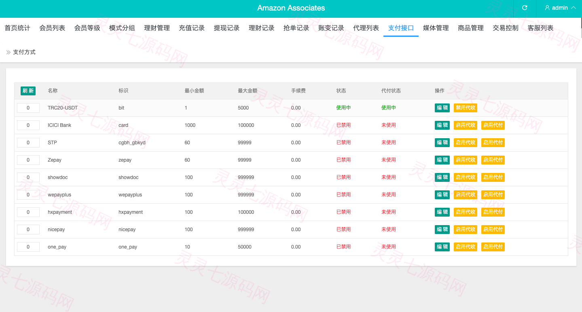Viewport: 582px width, 312px height.
Task: Disable 代收 for TRC20-USDT
Action: 466,108
